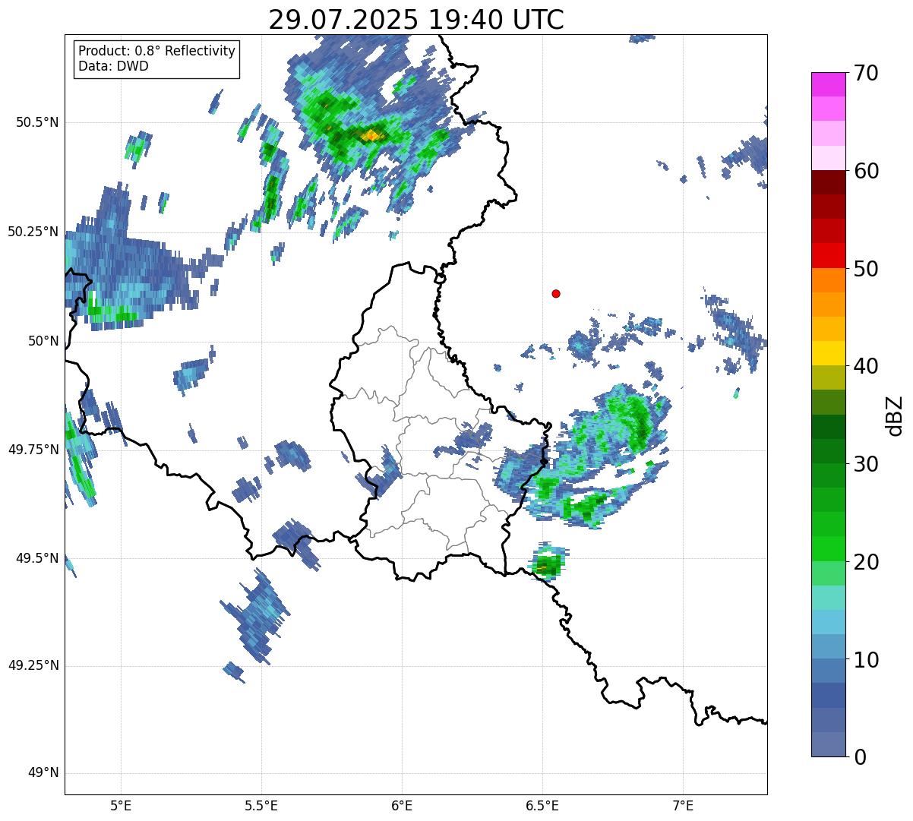This screenshot has height=821, width=913.
Task: Click the longitude label "6.5°E"
Action: click(x=542, y=807)
